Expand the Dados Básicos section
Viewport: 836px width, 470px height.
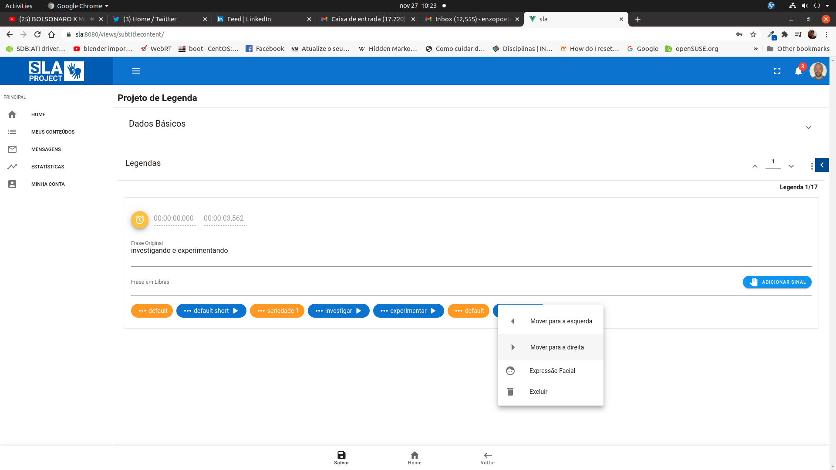(809, 128)
